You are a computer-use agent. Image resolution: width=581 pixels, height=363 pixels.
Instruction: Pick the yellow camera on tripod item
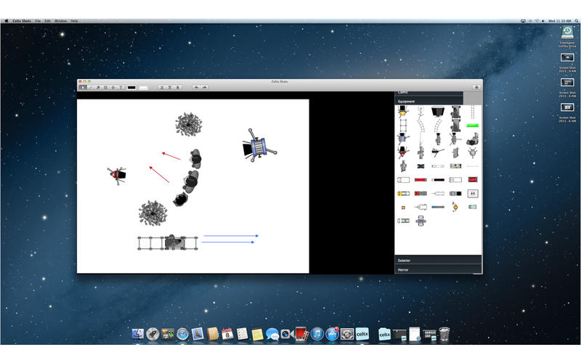pyautogui.click(x=403, y=111)
